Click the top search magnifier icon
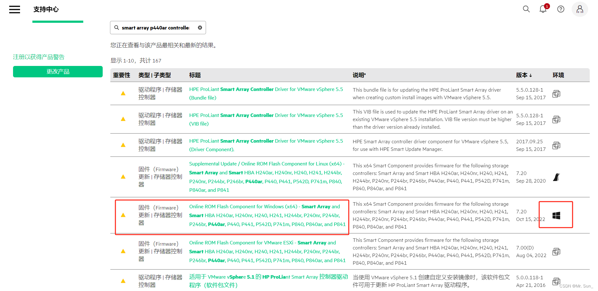This screenshot has height=291, width=598. click(526, 9)
